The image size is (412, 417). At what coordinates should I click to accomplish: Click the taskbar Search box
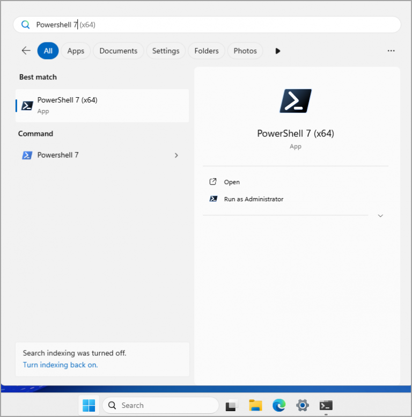(x=160, y=405)
